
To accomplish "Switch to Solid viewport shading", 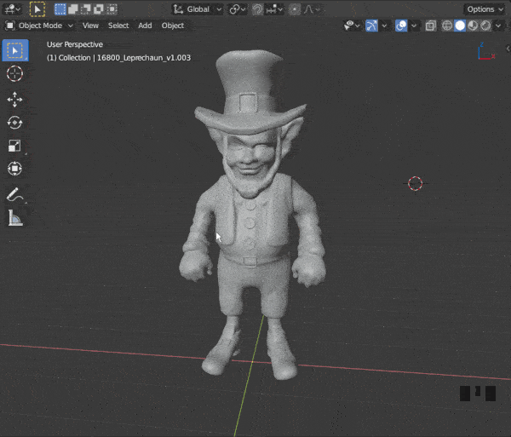I will 460,26.
